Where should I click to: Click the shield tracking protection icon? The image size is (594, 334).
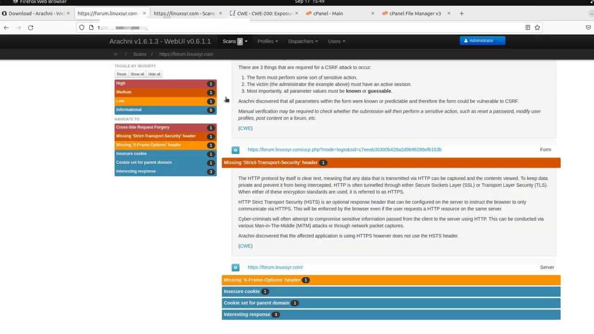tap(82, 27)
